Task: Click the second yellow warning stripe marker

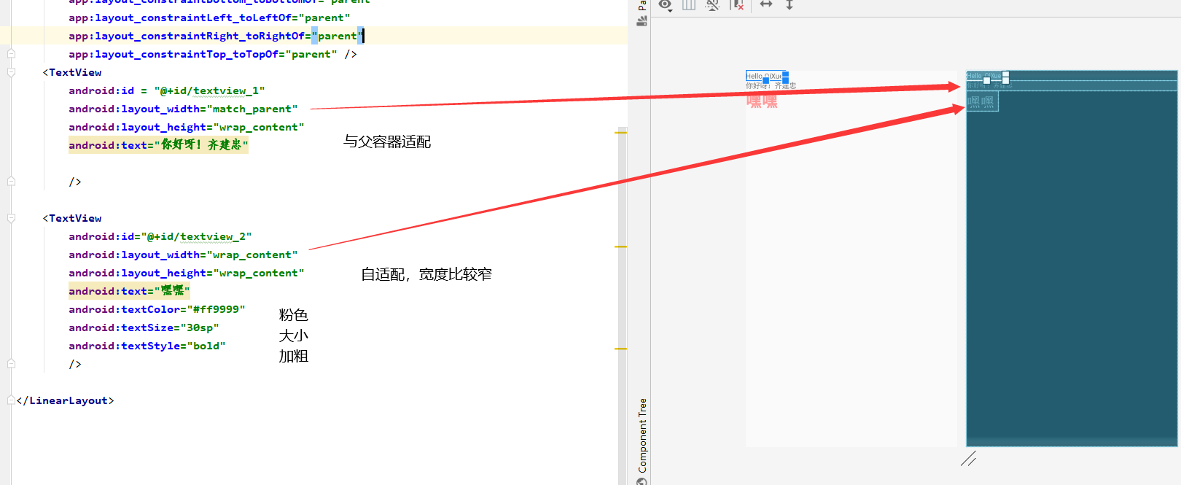Action: coord(621,247)
